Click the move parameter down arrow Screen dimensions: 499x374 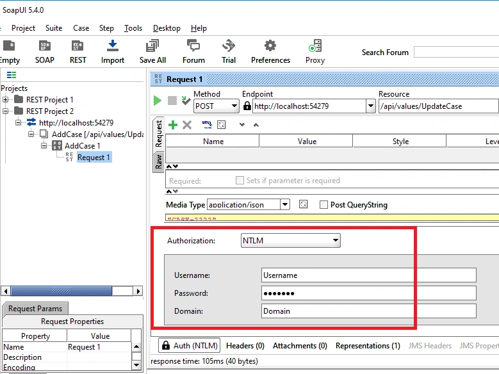tap(242, 125)
